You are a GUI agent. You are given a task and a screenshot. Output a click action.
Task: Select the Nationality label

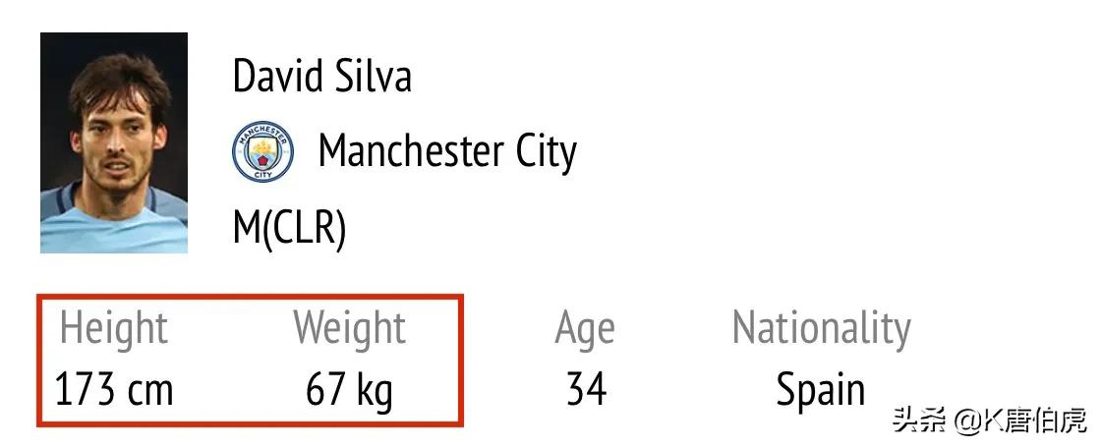point(821,328)
